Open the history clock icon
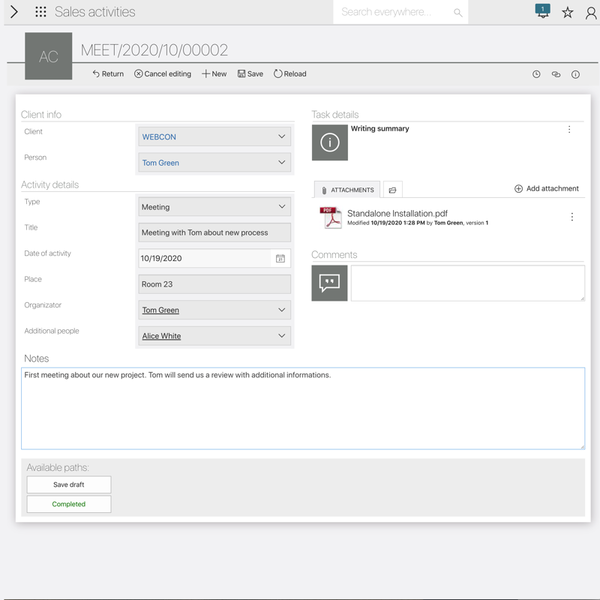 pyautogui.click(x=536, y=74)
